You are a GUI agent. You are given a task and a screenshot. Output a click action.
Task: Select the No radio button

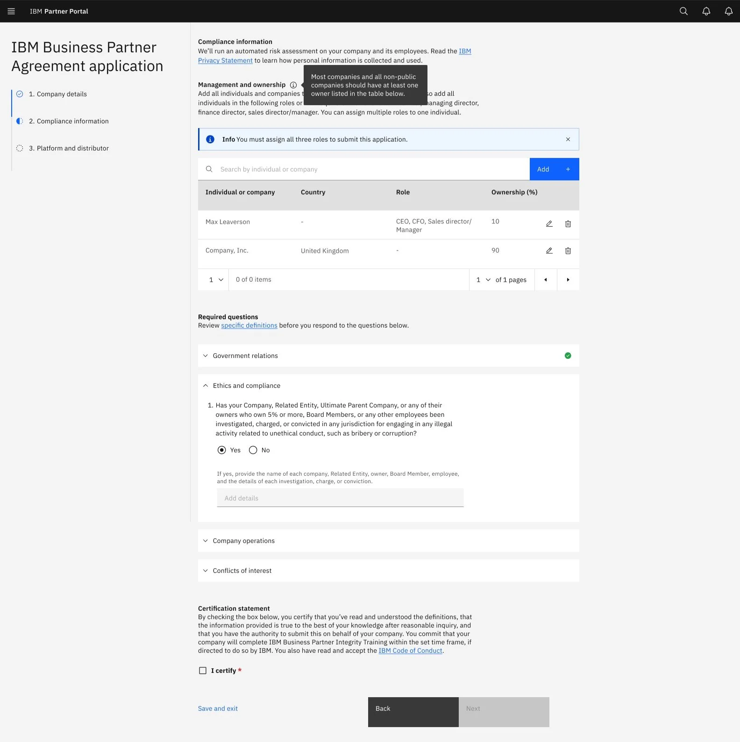[253, 450]
